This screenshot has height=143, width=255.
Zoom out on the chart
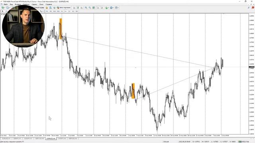(90, 8)
